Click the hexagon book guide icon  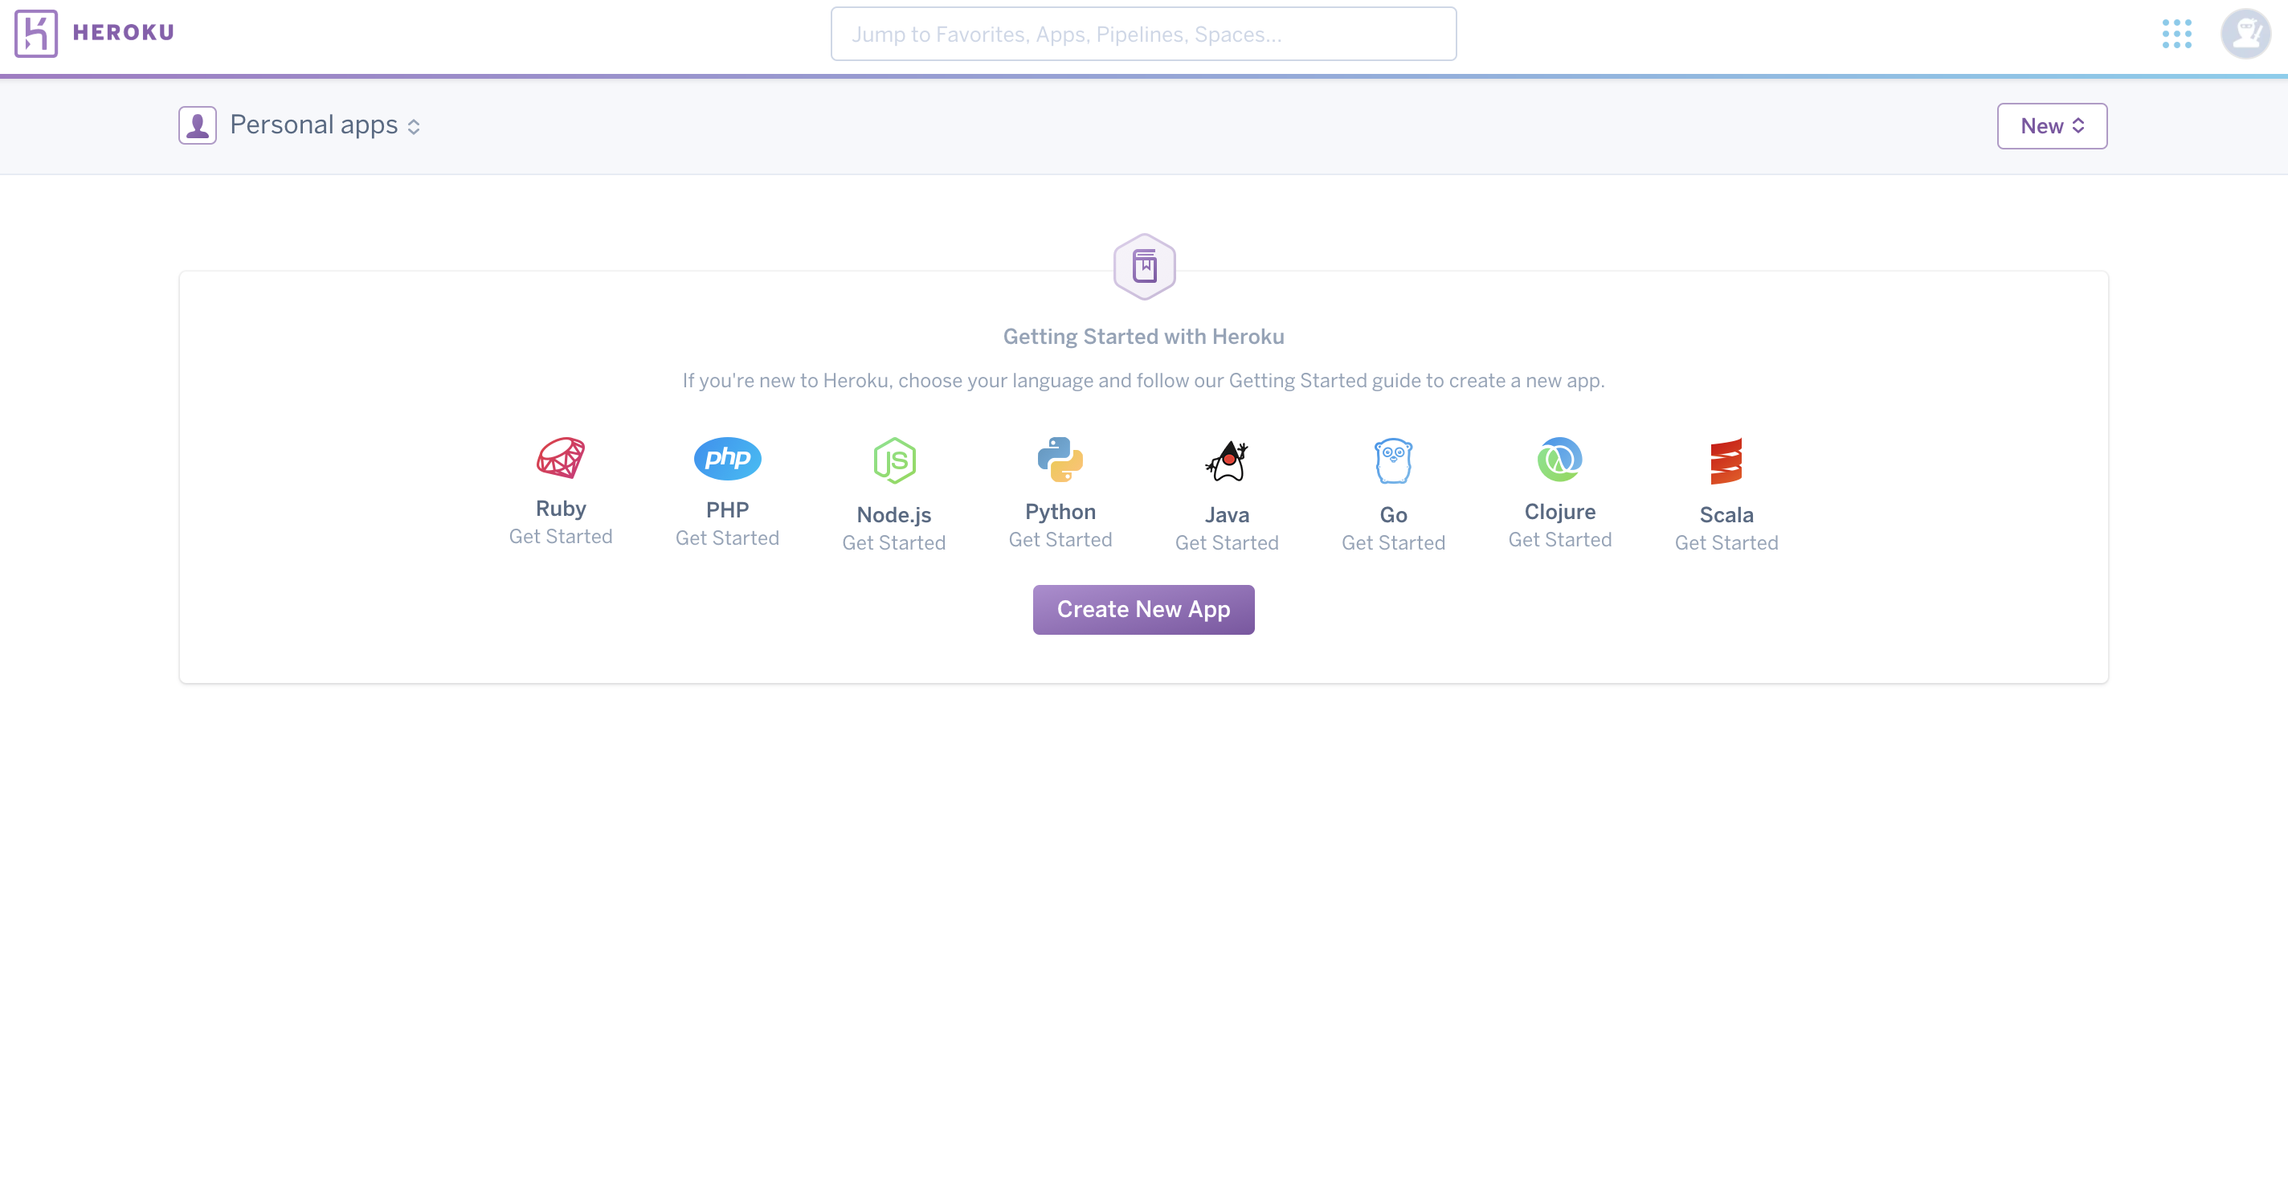point(1144,267)
